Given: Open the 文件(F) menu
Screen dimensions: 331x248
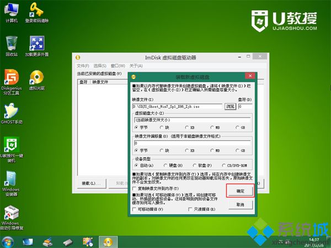Looking at the screenshot, I should pyautogui.click(x=83, y=66).
